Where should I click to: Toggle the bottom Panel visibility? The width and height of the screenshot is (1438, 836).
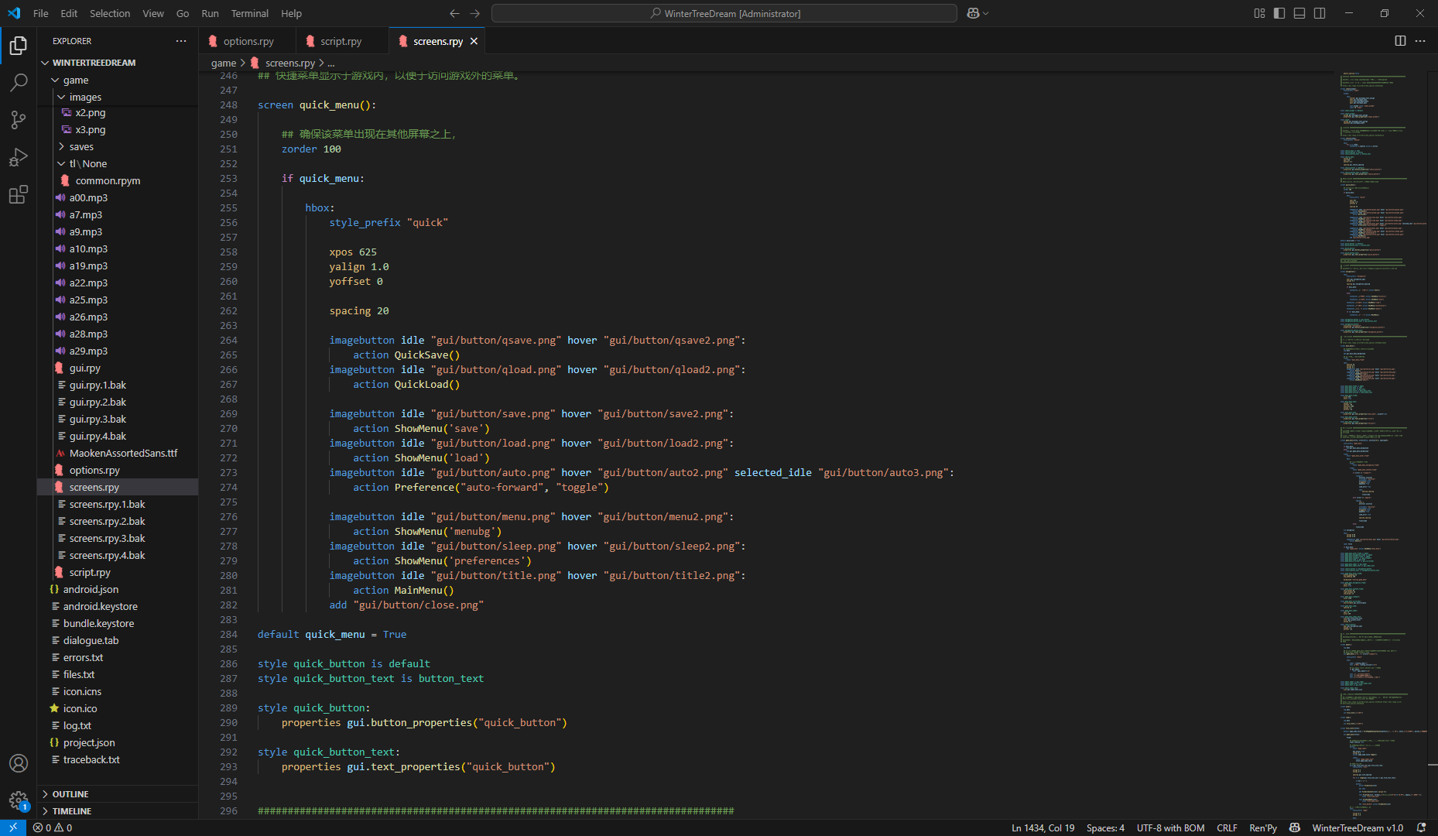coord(1299,13)
